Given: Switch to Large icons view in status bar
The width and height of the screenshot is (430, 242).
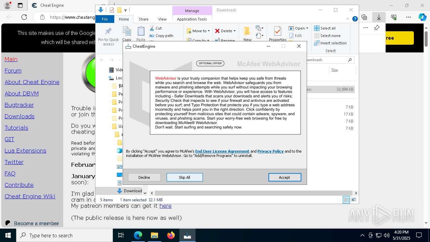Looking at the screenshot, I should tap(353, 200).
